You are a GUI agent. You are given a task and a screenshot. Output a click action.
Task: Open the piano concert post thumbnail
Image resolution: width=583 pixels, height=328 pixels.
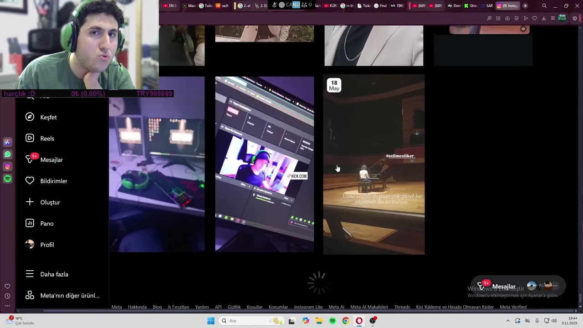click(373, 164)
